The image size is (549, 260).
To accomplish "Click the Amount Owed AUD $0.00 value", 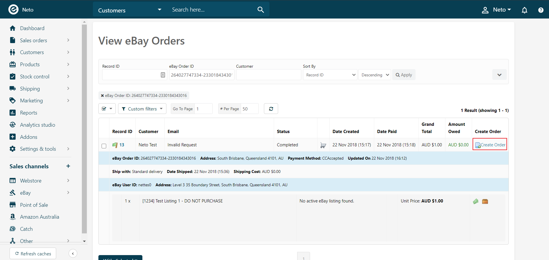I will pos(458,145).
